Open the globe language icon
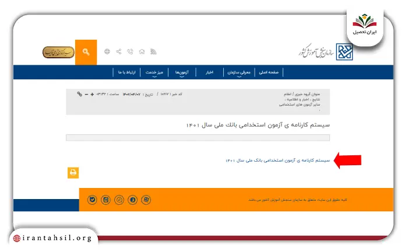The width and height of the screenshot is (408, 251). [x=107, y=51]
